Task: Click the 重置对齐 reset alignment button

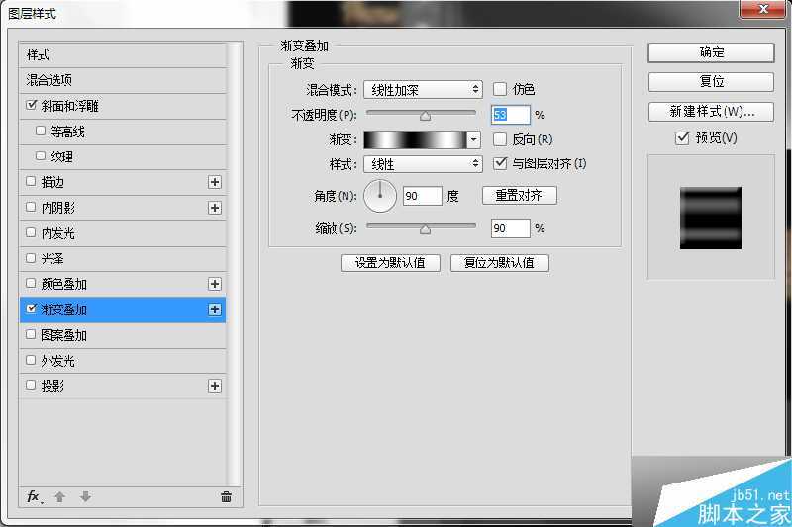Action: click(519, 196)
